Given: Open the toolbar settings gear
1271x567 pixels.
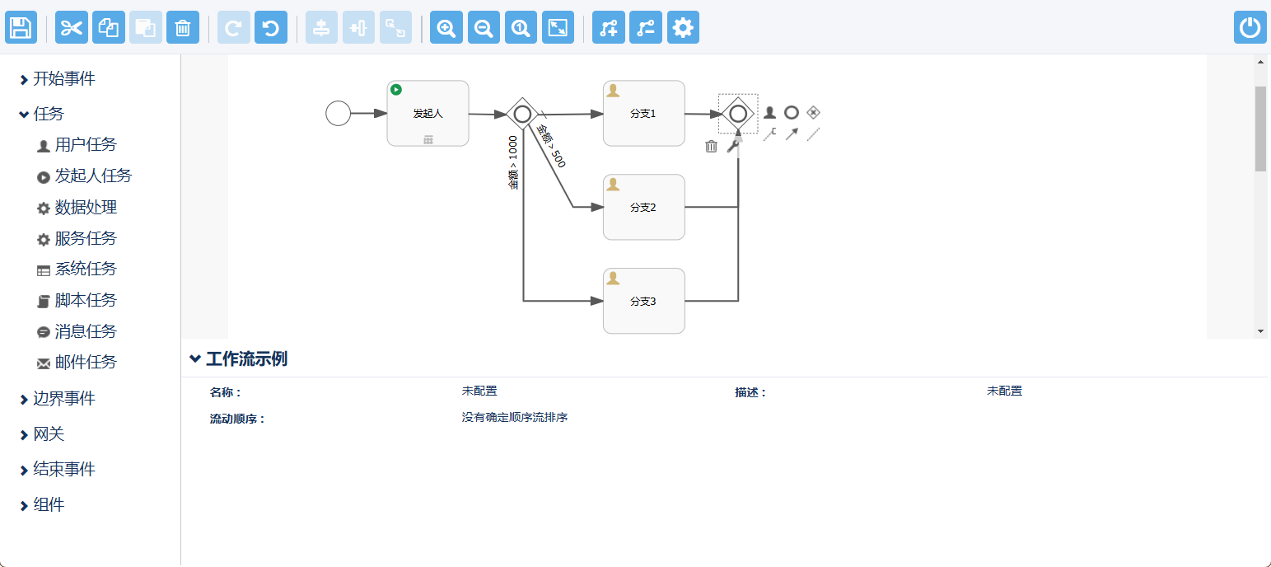Looking at the screenshot, I should click(x=683, y=28).
